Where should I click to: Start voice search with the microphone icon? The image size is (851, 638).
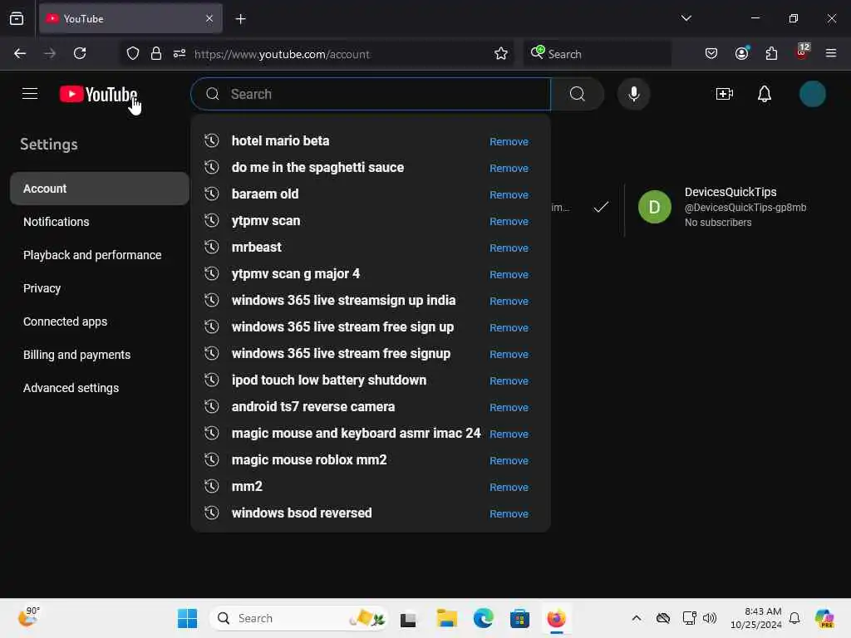click(633, 94)
